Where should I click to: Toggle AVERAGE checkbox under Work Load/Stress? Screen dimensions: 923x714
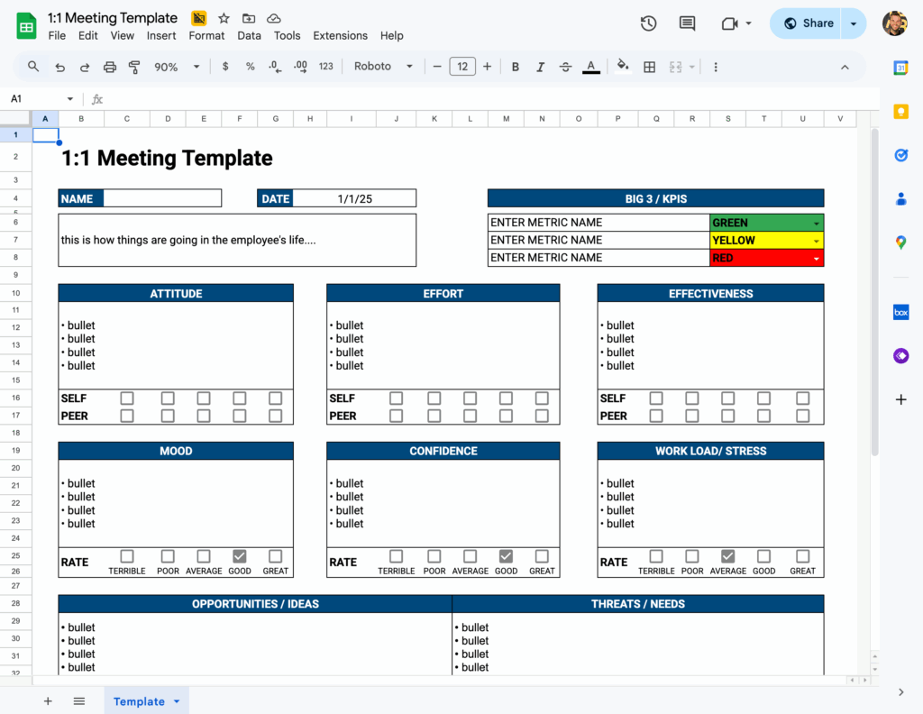[x=727, y=556]
